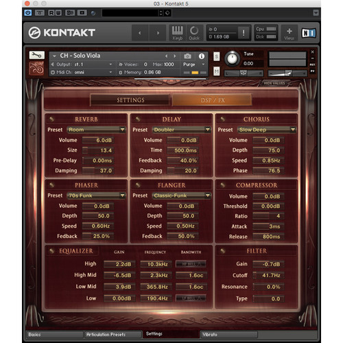Select next instrument arrow beside CH - Solo Viola
Screen dimensions: 343x343
tap(175, 56)
